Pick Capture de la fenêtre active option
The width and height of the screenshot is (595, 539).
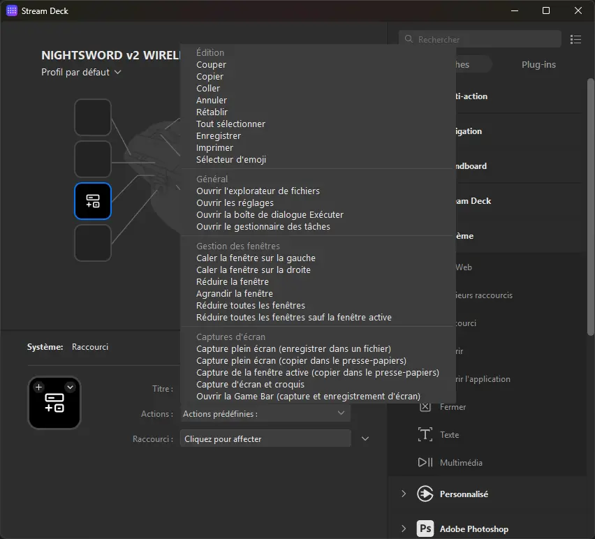click(318, 373)
